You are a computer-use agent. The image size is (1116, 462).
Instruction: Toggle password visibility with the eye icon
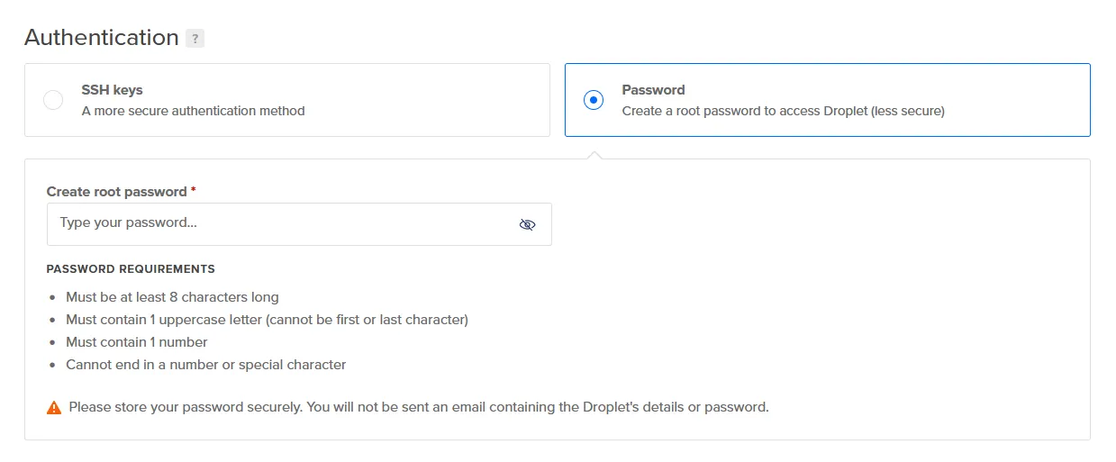coord(527,224)
